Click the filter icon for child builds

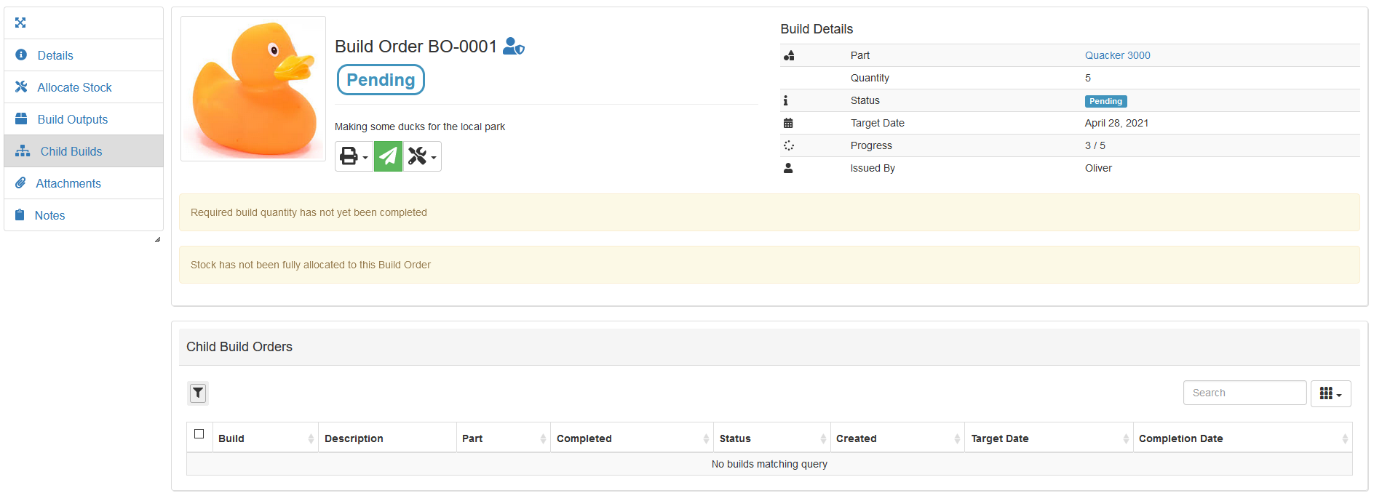tap(198, 393)
